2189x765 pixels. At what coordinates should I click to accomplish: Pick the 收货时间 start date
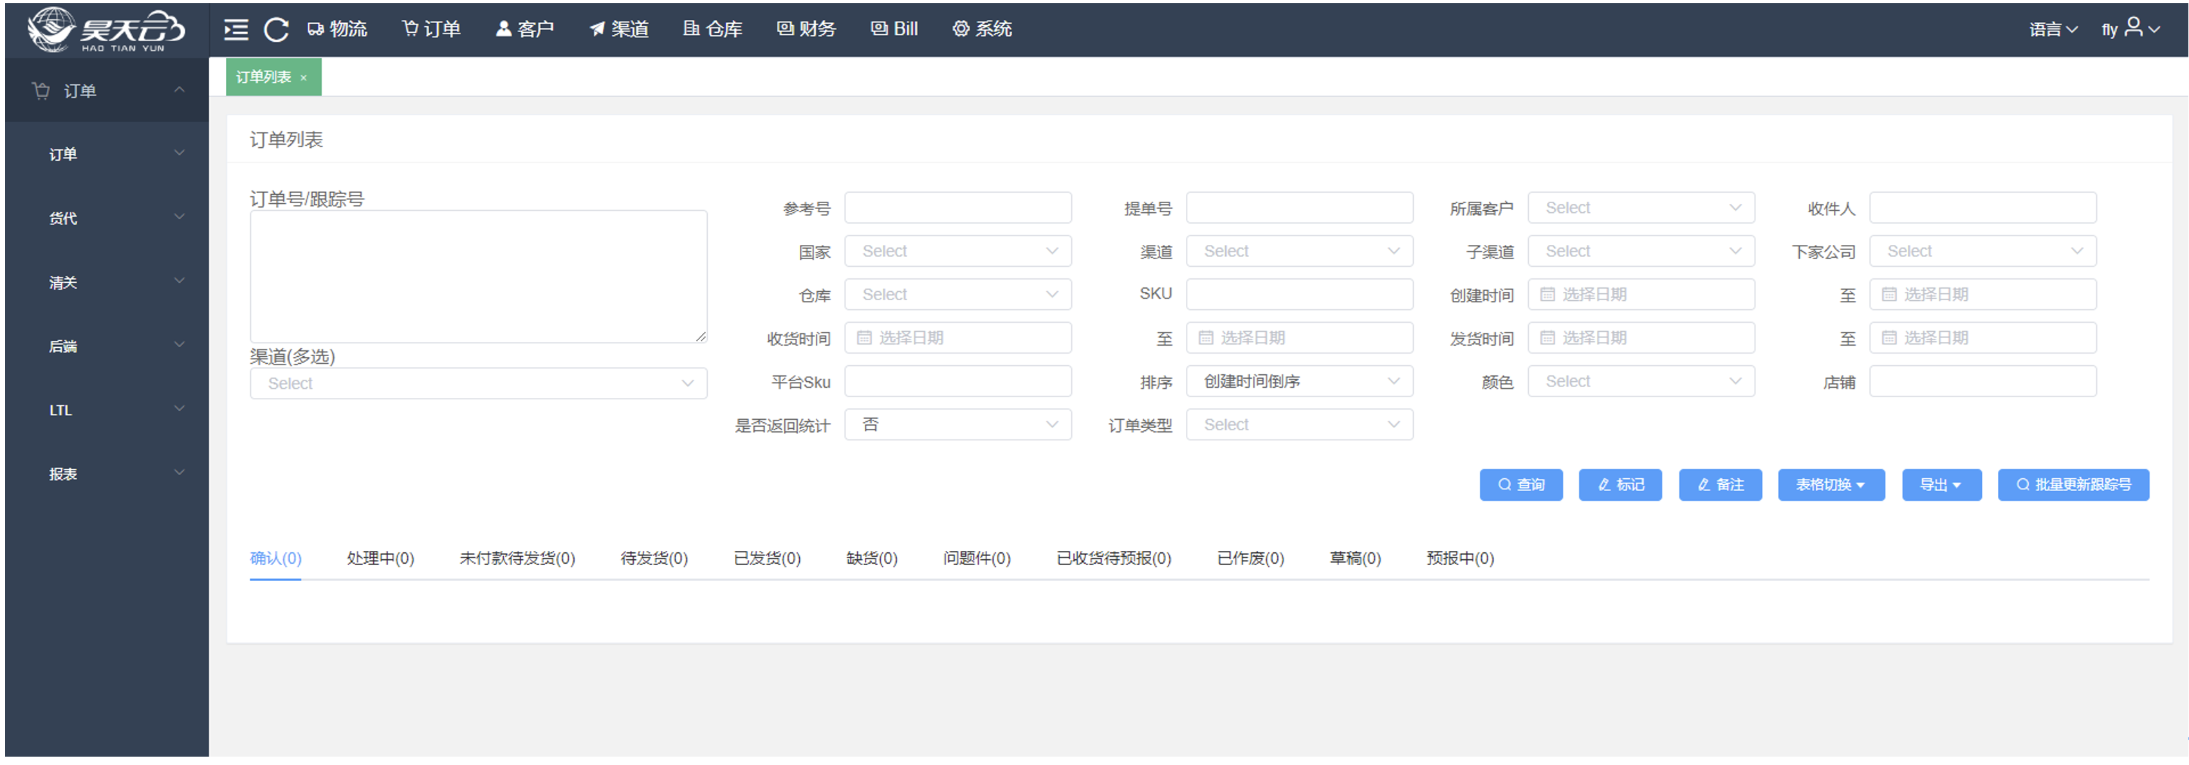click(x=957, y=338)
